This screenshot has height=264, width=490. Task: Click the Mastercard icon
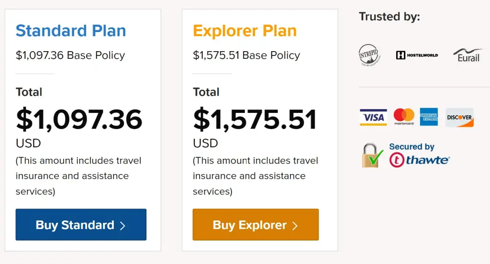coord(404,117)
